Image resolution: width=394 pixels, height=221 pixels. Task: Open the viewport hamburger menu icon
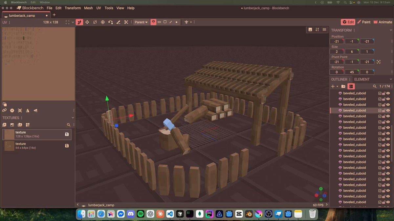(x=324, y=29)
